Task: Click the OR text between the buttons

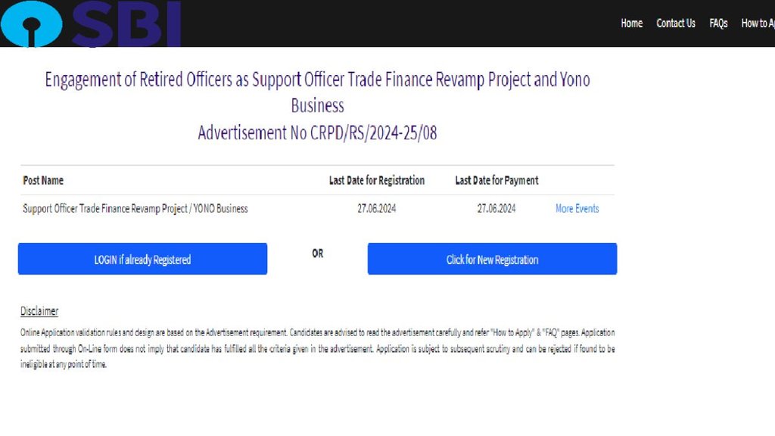Action: [x=317, y=254]
